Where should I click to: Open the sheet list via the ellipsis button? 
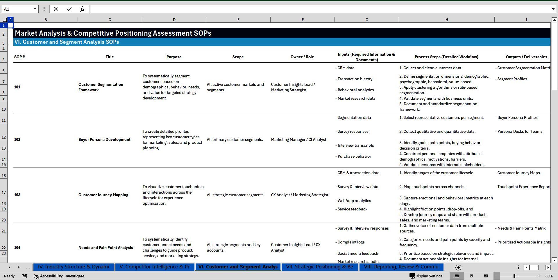(x=28, y=267)
